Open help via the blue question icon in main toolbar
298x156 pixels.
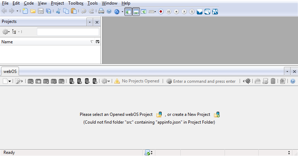(109, 11)
